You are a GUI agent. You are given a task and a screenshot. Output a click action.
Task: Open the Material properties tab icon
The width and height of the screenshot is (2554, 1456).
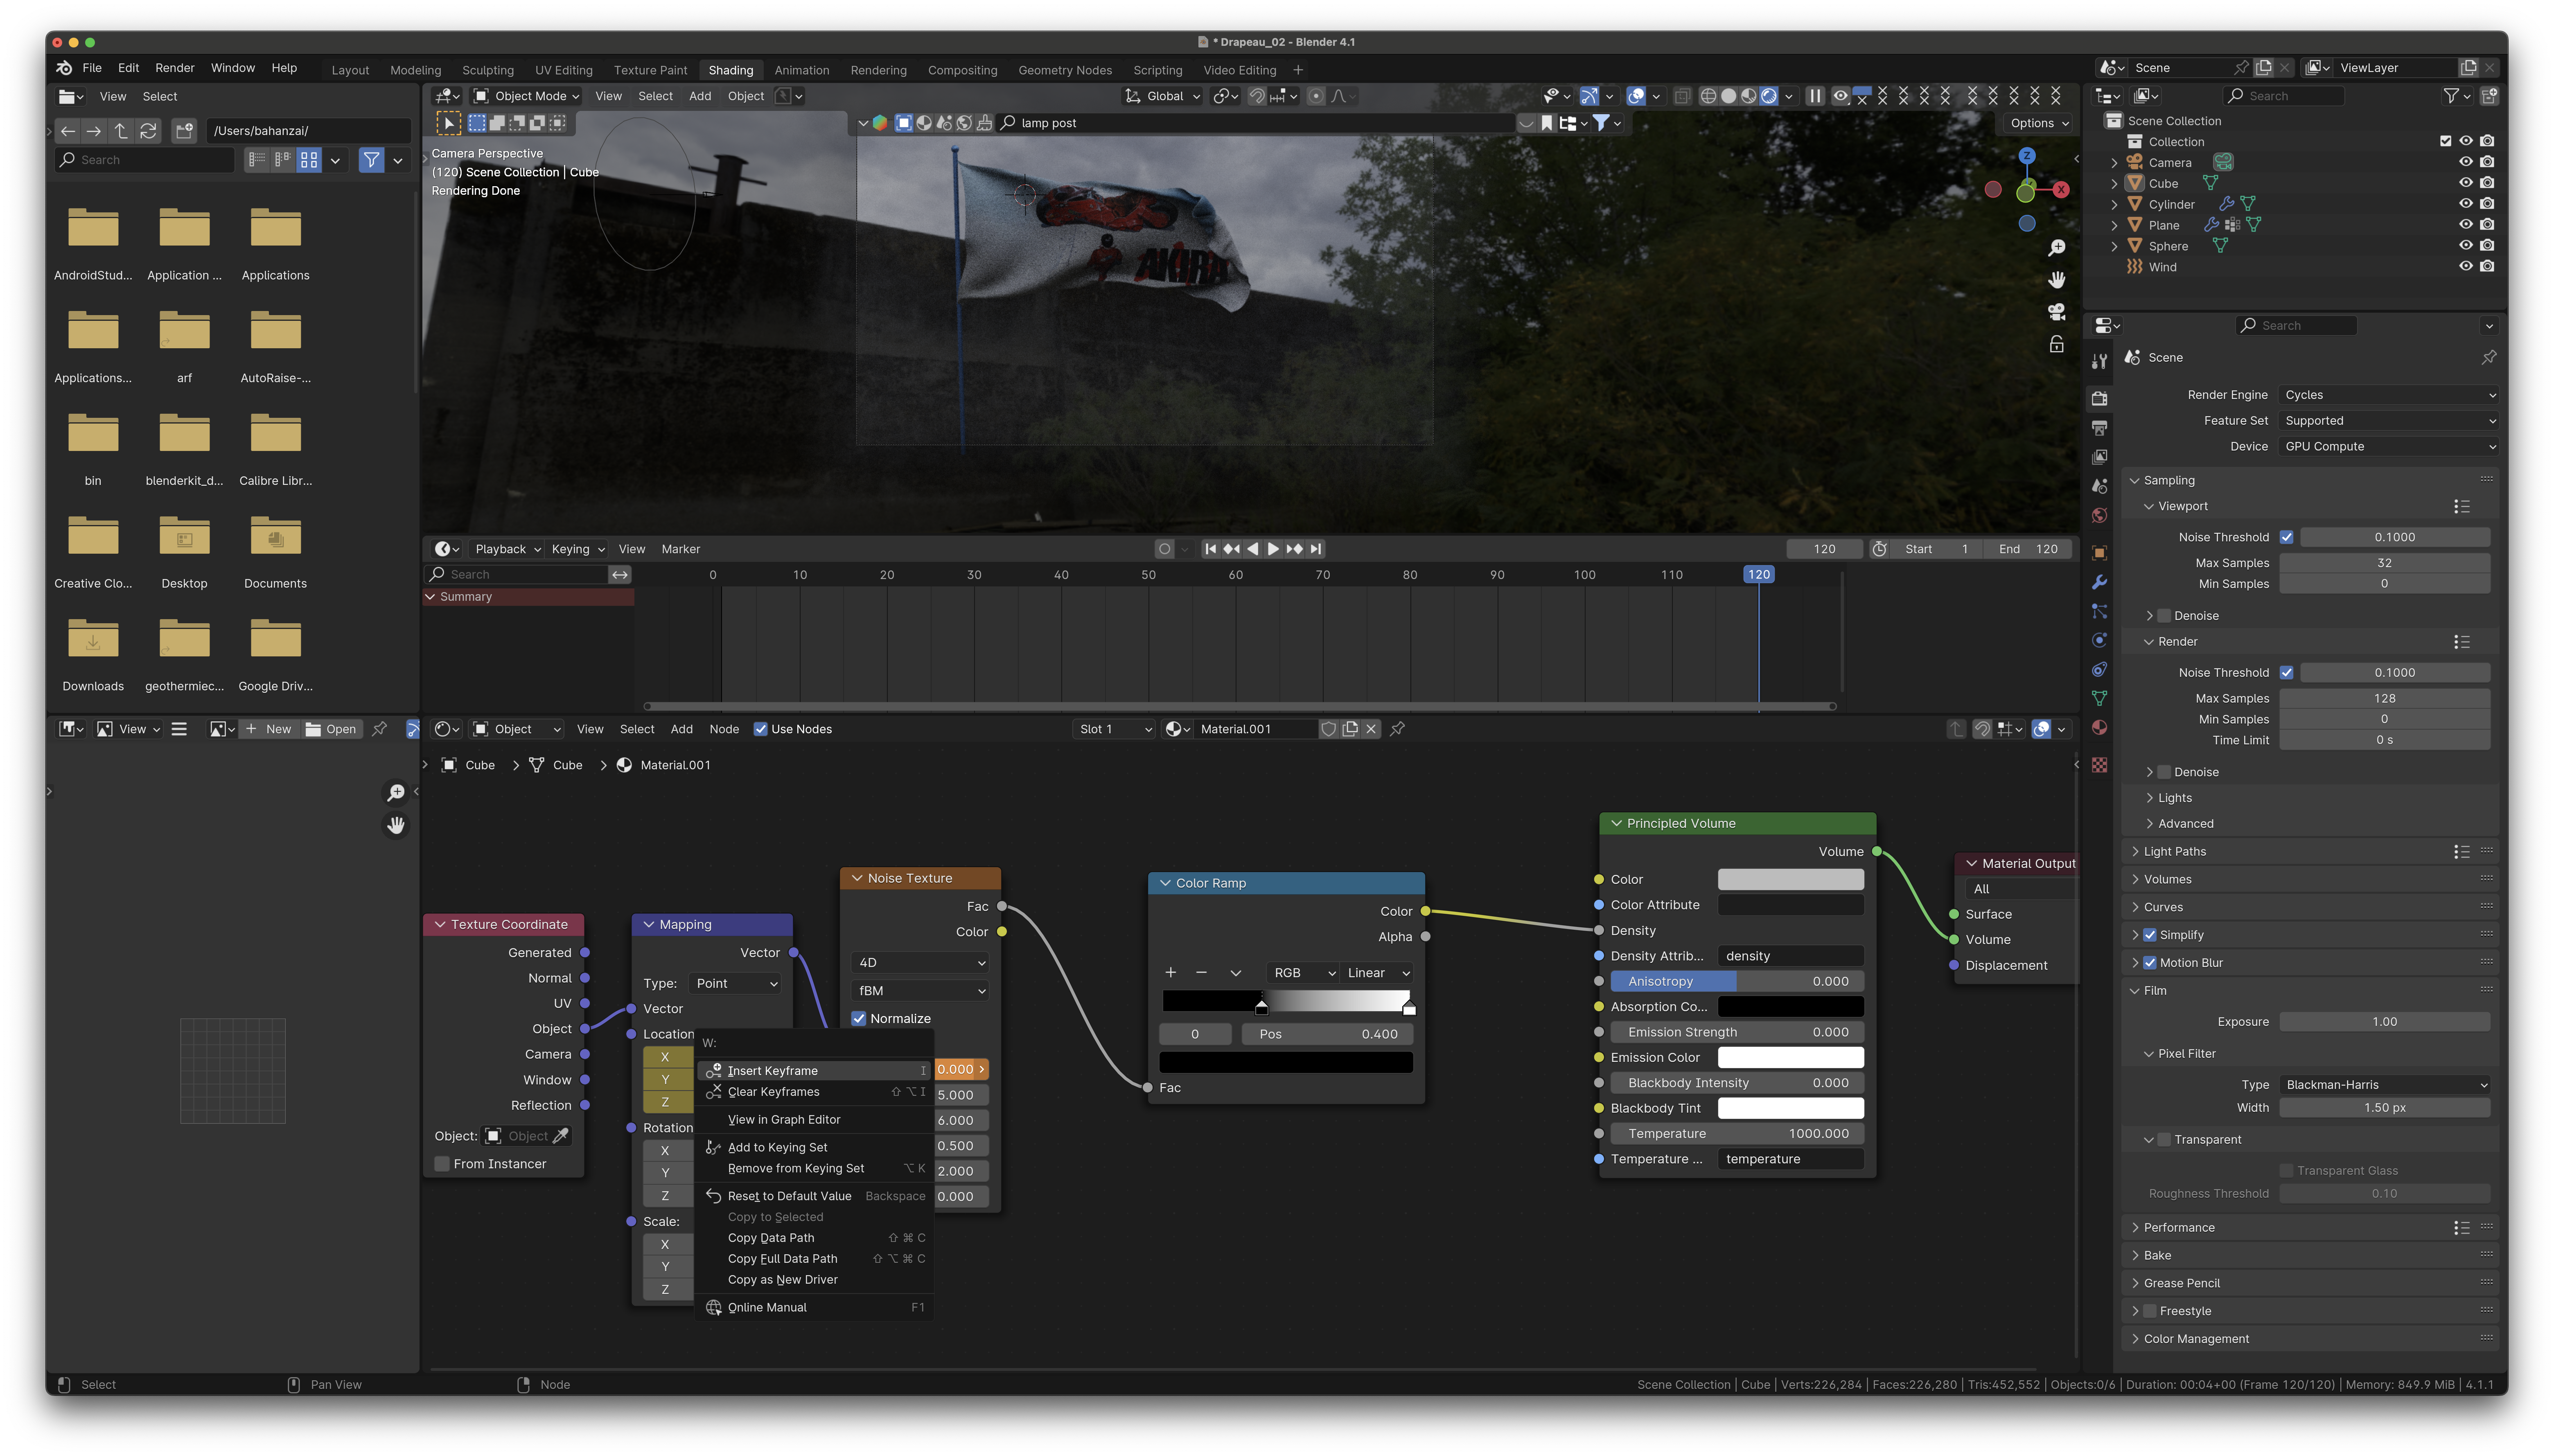(2099, 728)
